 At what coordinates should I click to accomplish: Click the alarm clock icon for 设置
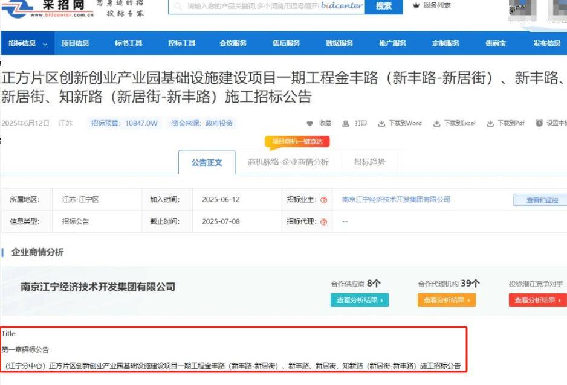point(539,123)
